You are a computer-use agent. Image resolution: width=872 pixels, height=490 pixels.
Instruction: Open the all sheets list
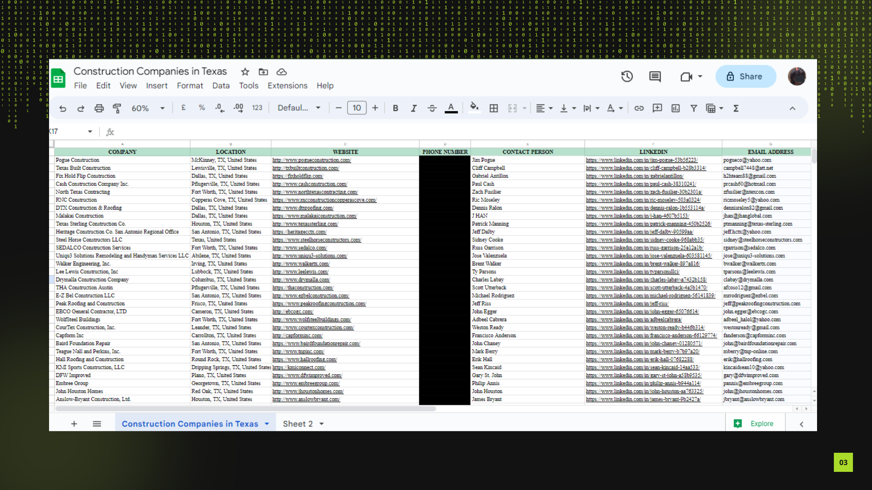pyautogui.click(x=97, y=424)
